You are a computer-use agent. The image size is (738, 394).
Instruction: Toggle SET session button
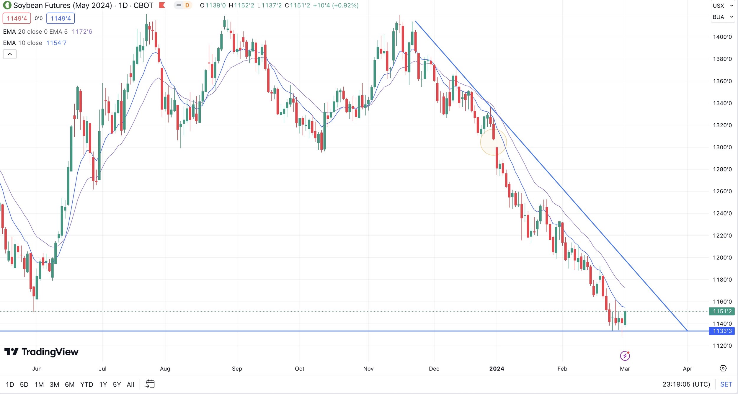click(726, 384)
